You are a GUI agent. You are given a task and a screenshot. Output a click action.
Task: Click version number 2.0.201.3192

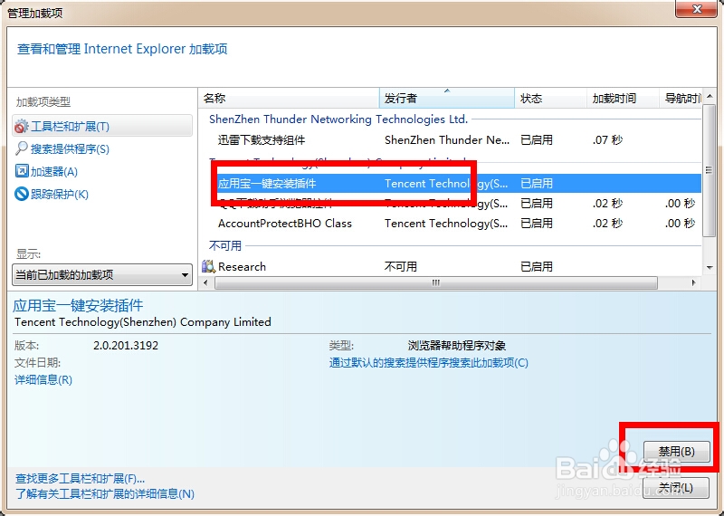[126, 346]
